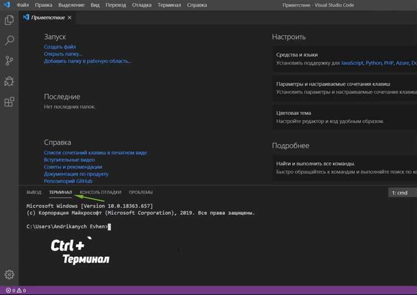
Task: Open the Вид menu
Action: [x=95, y=5]
